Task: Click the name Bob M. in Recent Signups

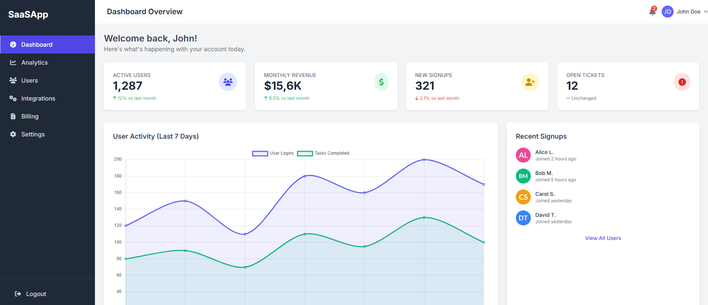Action: (544, 173)
